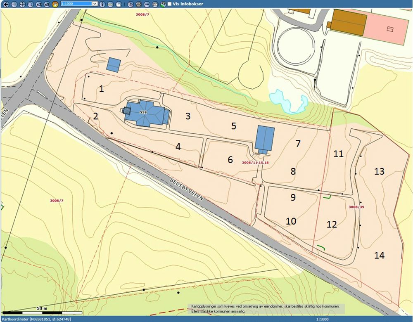The width and height of the screenshot is (413, 322).
Task: Enable the Vis infobokser checkbox
Action: coord(169,4)
